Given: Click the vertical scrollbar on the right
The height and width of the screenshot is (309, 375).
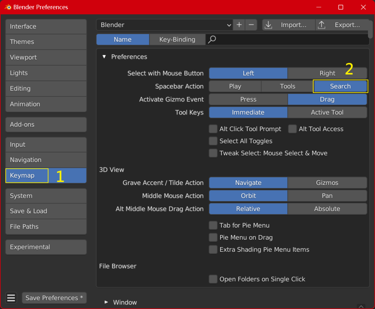Looking at the screenshot, I should coord(370,29).
